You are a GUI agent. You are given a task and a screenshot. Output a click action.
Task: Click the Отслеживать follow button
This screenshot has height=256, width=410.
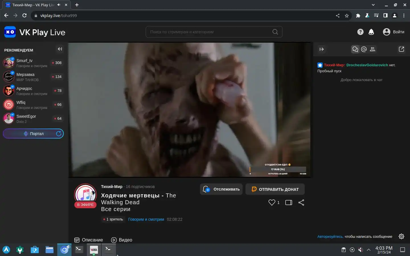pos(221,189)
